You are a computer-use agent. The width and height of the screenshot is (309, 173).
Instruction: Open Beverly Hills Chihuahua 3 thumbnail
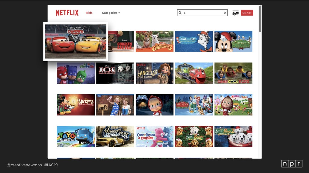tap(154, 41)
